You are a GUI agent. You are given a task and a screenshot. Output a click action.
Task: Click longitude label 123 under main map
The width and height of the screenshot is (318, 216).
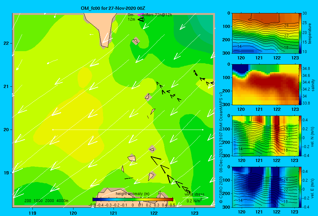[x=195, y=213]
